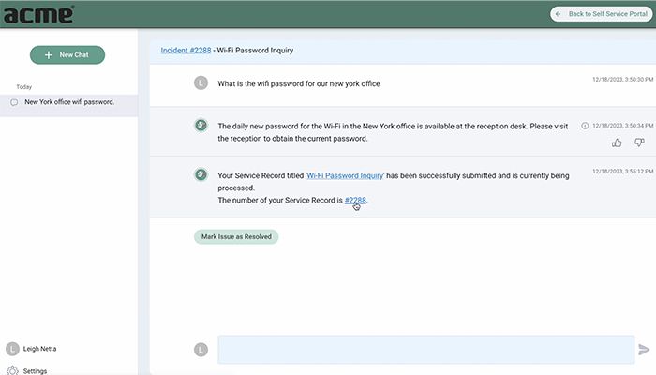Click the small circle icon beside the 3:50:34 PM timestamp
The image size is (656, 375).
[586, 125]
